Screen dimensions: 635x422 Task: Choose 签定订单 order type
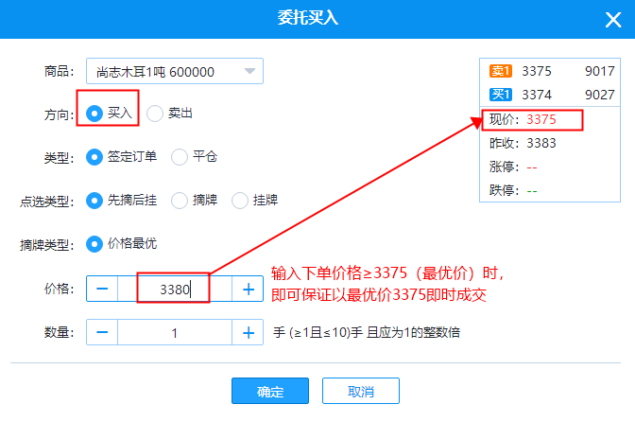tap(94, 157)
